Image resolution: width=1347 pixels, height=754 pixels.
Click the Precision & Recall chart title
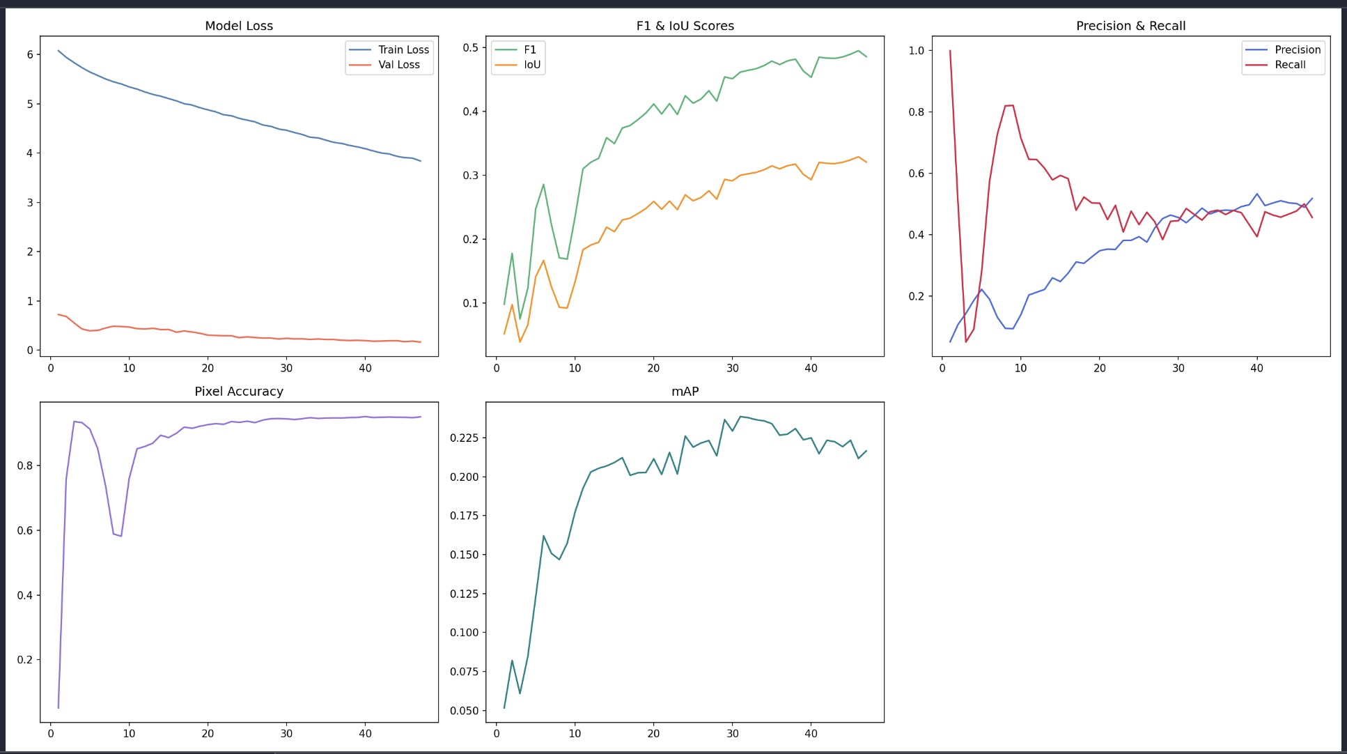coord(1130,26)
